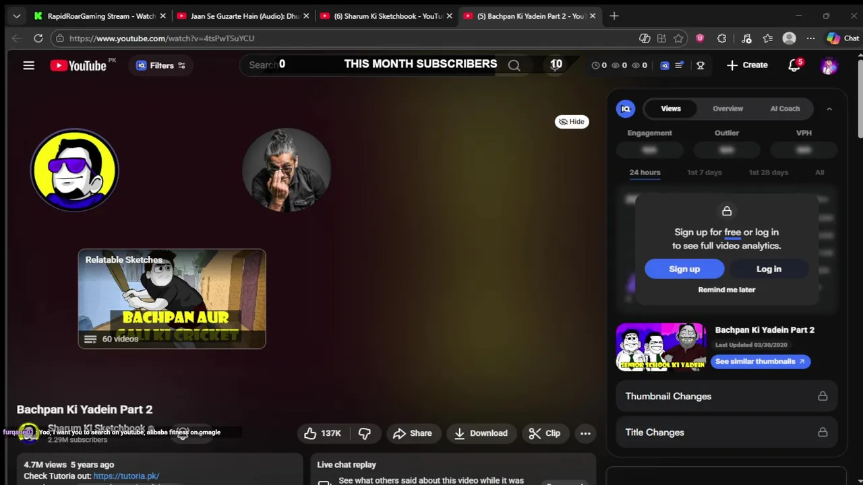This screenshot has height=485, width=863.
Task: Hide the overlay with Hide button
Action: (x=572, y=122)
